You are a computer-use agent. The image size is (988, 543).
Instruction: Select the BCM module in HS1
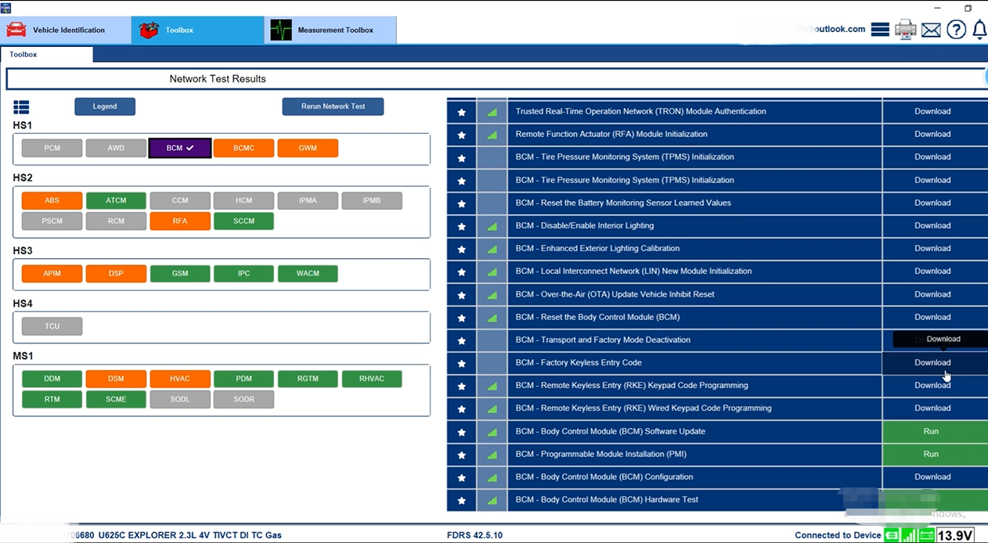click(x=179, y=148)
